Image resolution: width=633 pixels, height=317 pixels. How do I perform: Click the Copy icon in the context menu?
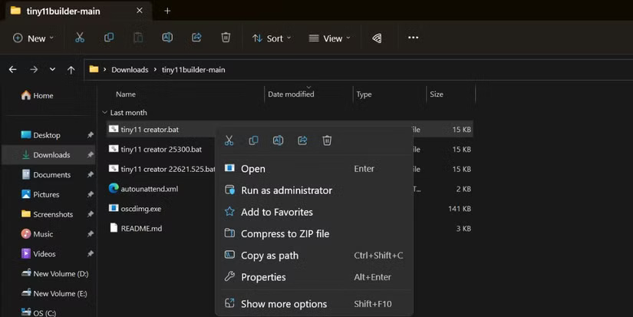click(253, 140)
